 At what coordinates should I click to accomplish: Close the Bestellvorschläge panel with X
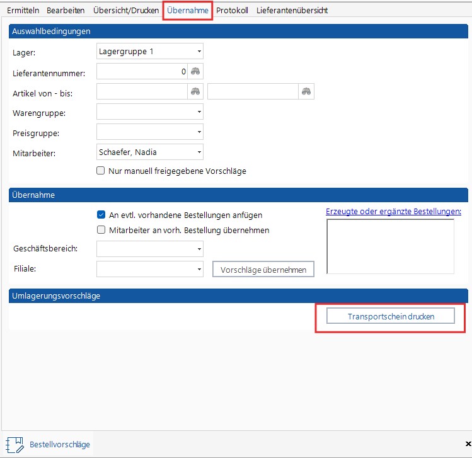(x=467, y=444)
